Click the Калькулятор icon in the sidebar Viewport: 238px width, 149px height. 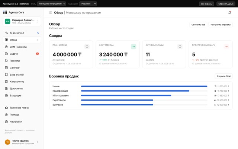click(x=6, y=82)
